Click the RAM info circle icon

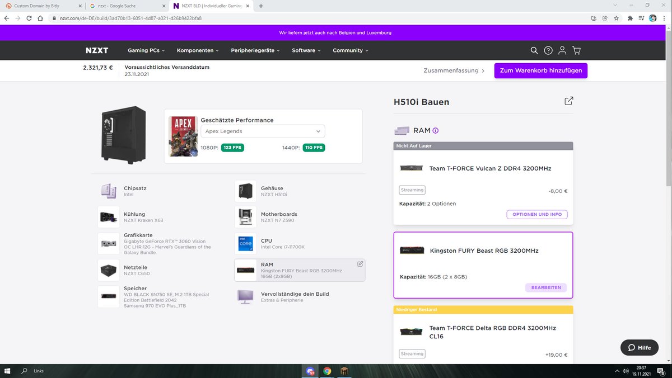[436, 131]
